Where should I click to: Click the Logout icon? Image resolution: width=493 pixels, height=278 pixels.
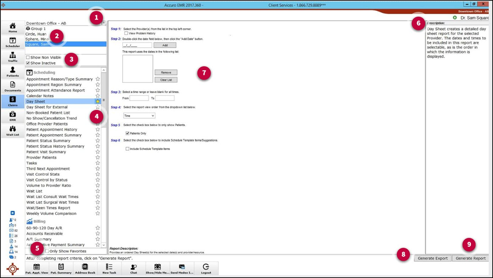(x=206, y=268)
